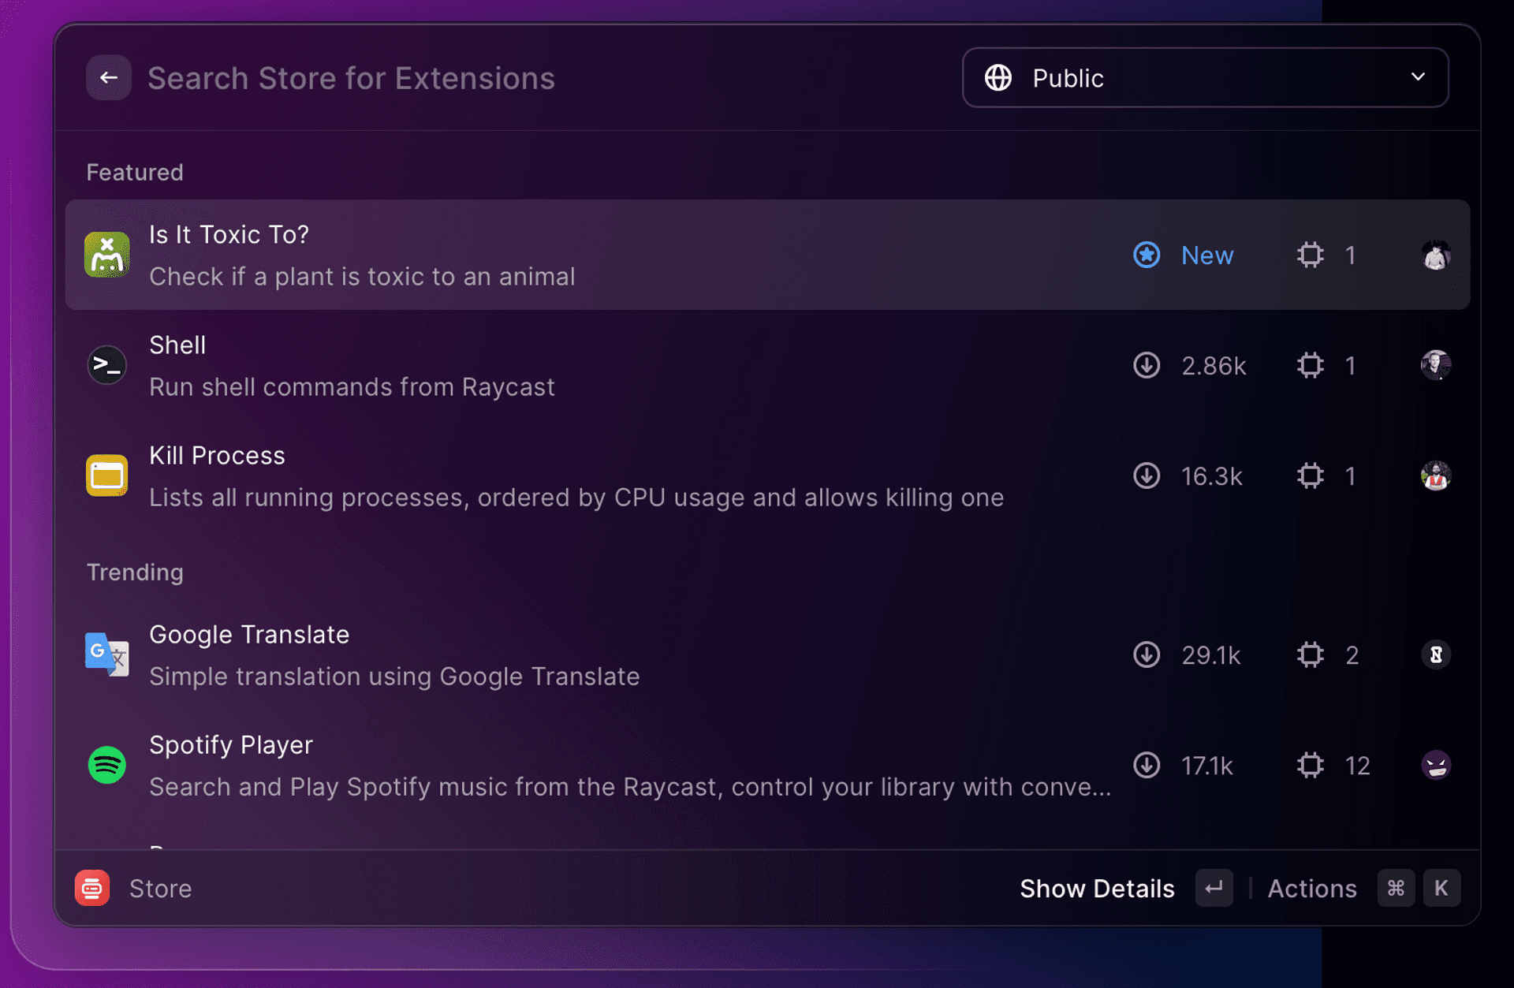The width and height of the screenshot is (1514, 988).
Task: Open the Actions menu
Action: click(1312, 889)
